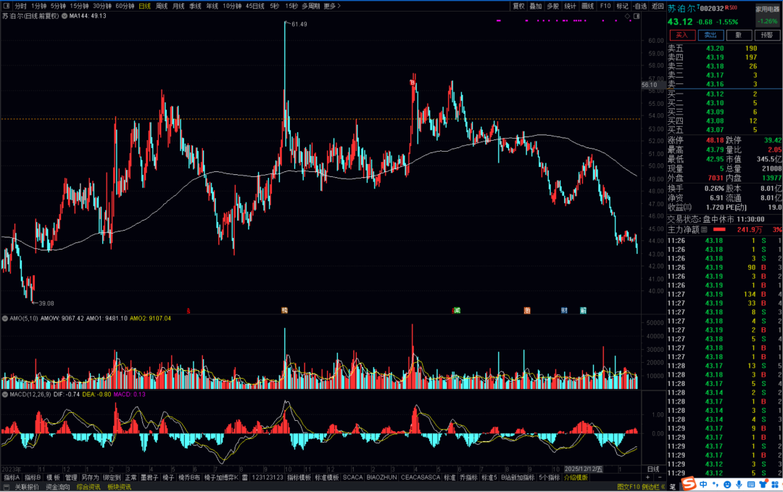Toggle 叠加 overlay in top toolbar
This screenshot has width=783, height=492.
536,6
